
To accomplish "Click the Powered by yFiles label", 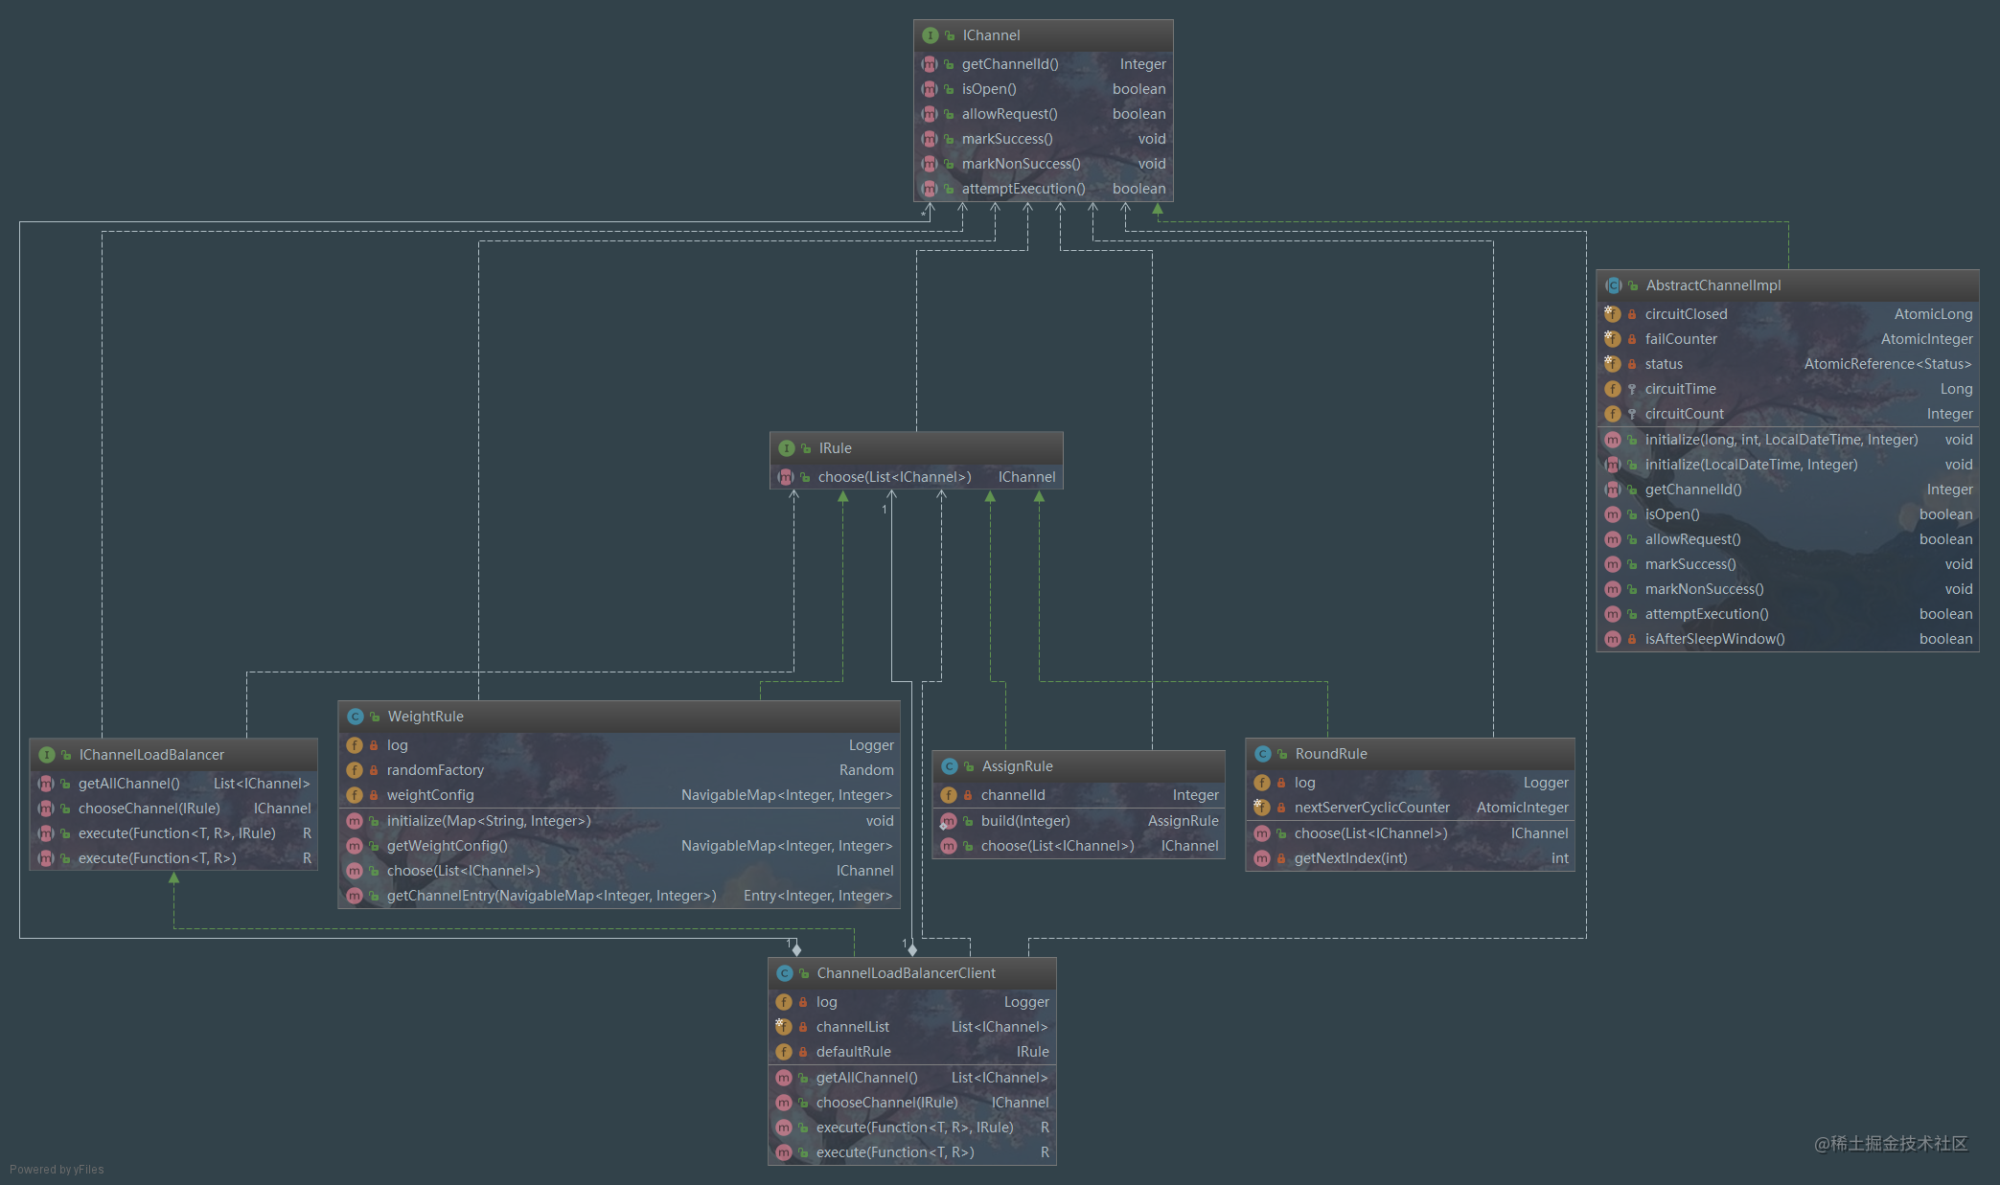I will [x=57, y=1170].
